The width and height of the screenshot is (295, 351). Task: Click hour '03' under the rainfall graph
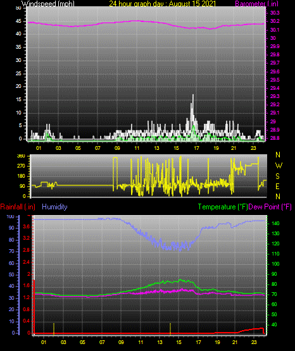[63, 342]
